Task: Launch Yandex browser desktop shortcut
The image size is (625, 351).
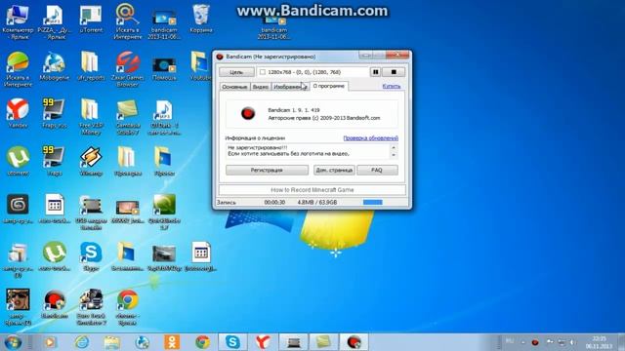Action: pyautogui.click(x=18, y=113)
